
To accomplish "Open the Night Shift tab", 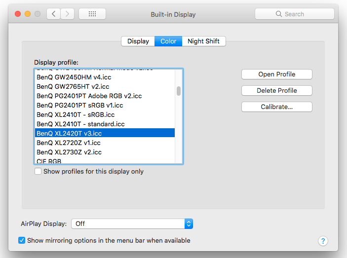I will pyautogui.click(x=203, y=41).
